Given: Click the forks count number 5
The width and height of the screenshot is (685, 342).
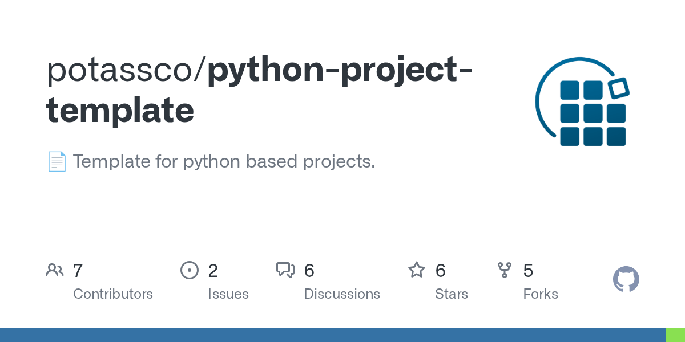Looking at the screenshot, I should click(528, 270).
